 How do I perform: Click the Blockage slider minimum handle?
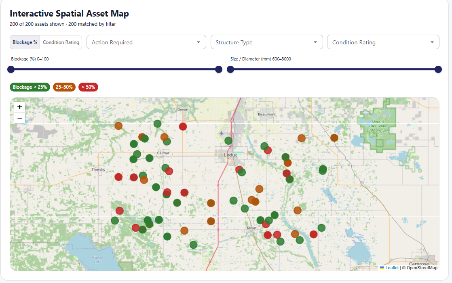point(11,69)
